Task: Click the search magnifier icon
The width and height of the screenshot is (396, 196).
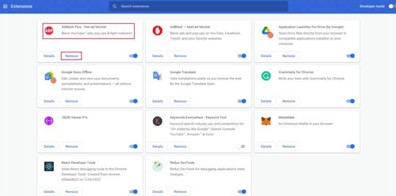Action: [114, 6]
